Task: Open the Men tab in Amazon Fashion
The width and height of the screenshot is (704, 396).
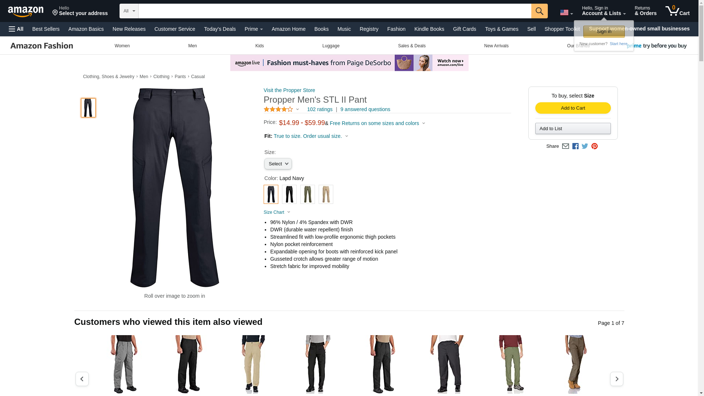Action: click(x=192, y=46)
